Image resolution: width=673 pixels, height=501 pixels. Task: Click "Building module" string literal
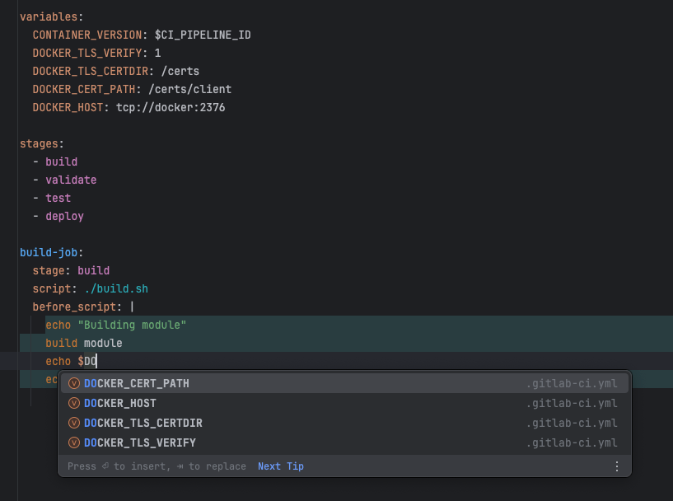pyautogui.click(x=132, y=325)
